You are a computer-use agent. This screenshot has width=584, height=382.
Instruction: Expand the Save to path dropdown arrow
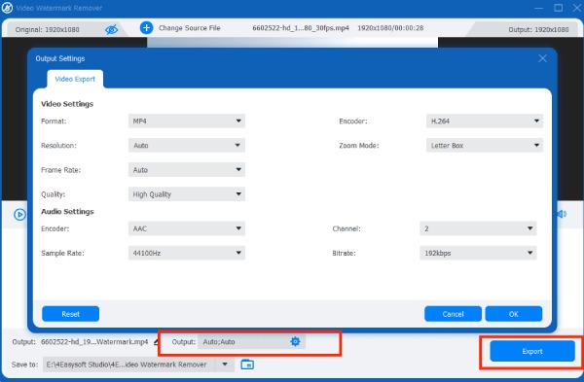coord(225,365)
